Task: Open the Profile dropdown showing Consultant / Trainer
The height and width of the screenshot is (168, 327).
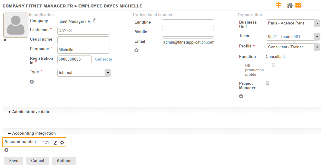Action: [293, 47]
